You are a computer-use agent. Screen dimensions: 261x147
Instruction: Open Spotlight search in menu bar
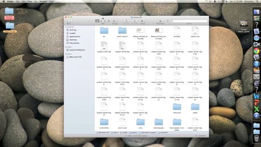(257, 1)
